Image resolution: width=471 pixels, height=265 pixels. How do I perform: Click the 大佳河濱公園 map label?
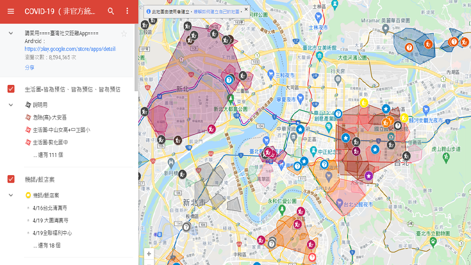(352, 58)
